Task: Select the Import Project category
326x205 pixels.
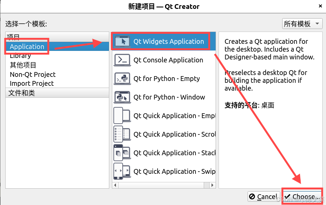Action: 32,83
